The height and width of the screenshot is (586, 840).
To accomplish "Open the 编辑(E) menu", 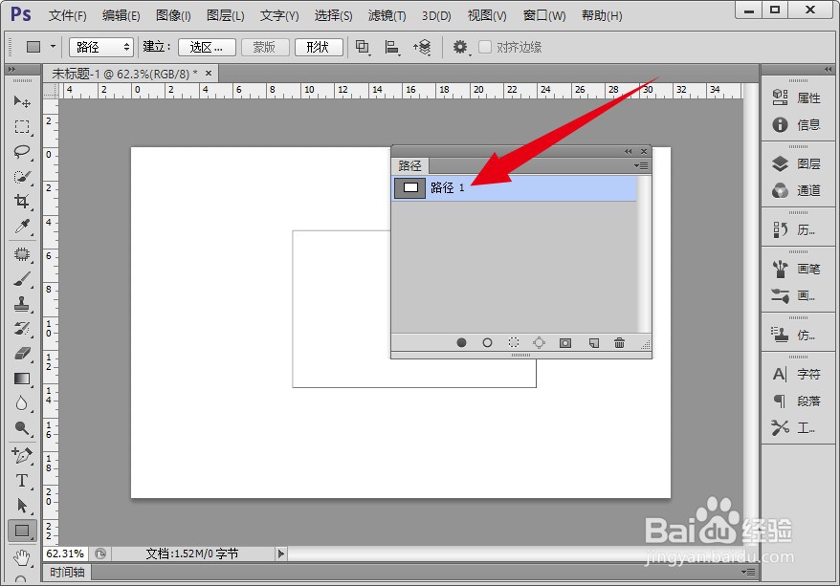I will click(122, 15).
